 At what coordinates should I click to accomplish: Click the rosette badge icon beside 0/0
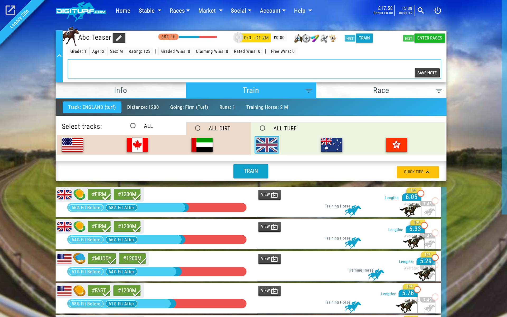(238, 38)
